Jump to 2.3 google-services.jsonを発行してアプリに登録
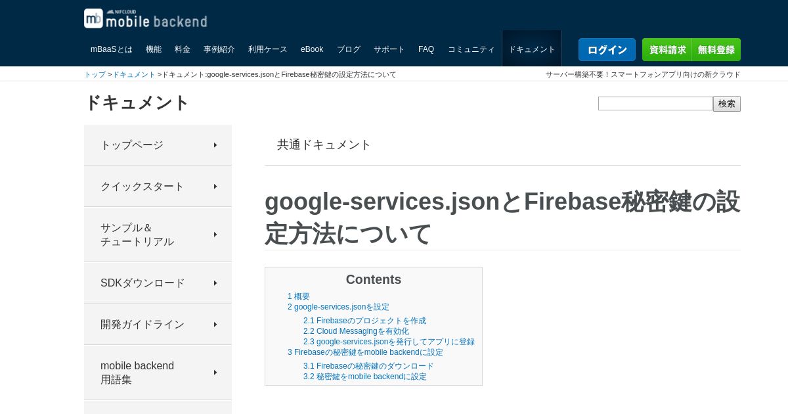 pyautogui.click(x=389, y=342)
